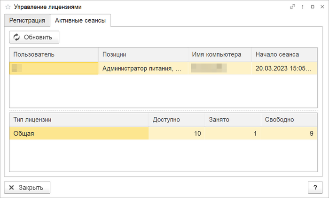
Task: Switch to the Регистрация tab
Action: pyautogui.click(x=27, y=20)
